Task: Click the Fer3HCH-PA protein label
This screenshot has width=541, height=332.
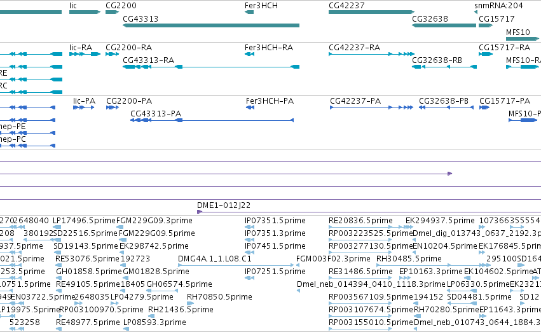Action: (270, 100)
